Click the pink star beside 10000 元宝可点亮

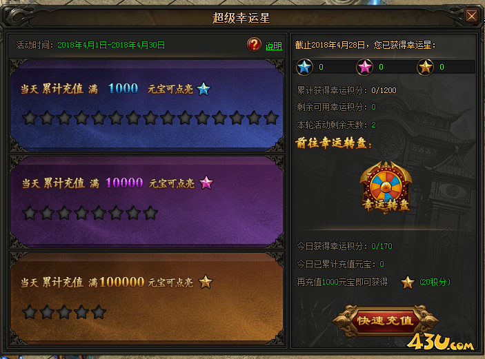[206, 183]
